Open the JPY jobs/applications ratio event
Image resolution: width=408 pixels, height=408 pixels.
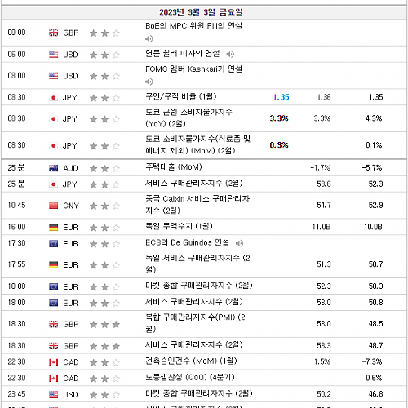181,96
